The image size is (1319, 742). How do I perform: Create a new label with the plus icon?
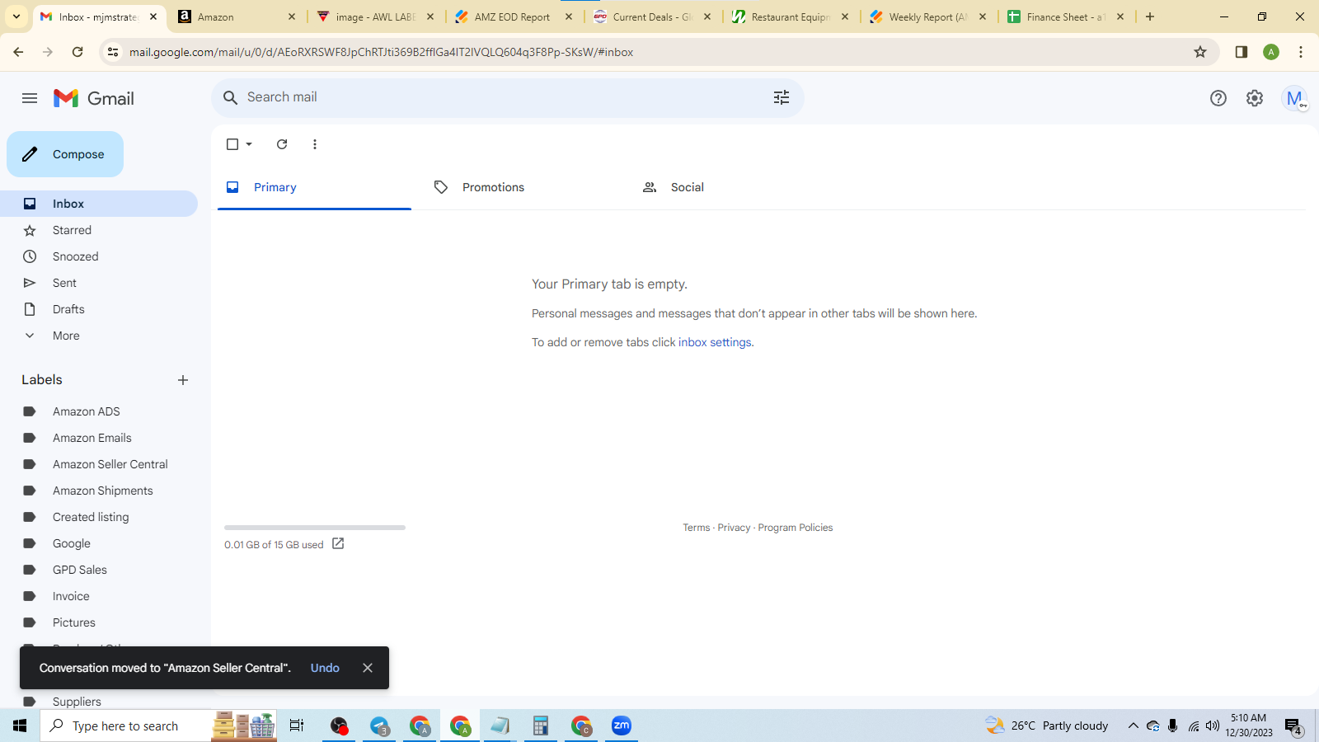tap(183, 380)
